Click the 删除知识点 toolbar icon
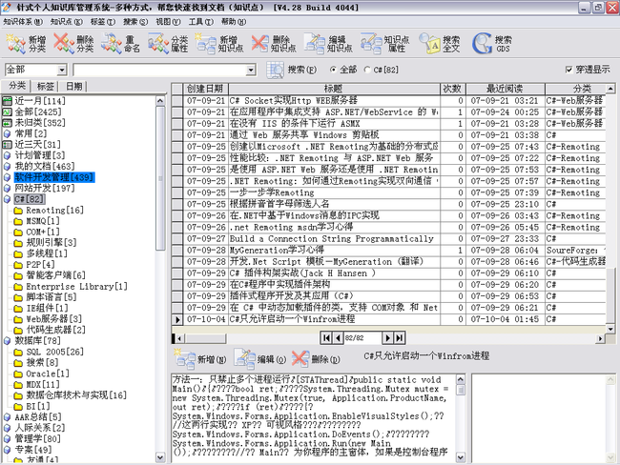This screenshot has width=620, height=465. [x=274, y=44]
